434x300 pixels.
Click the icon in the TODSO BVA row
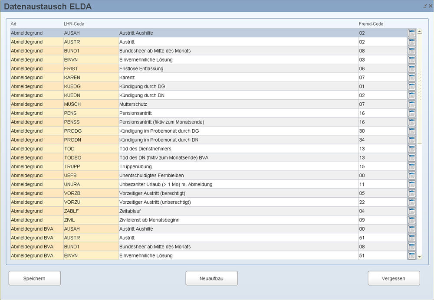[x=411, y=158]
